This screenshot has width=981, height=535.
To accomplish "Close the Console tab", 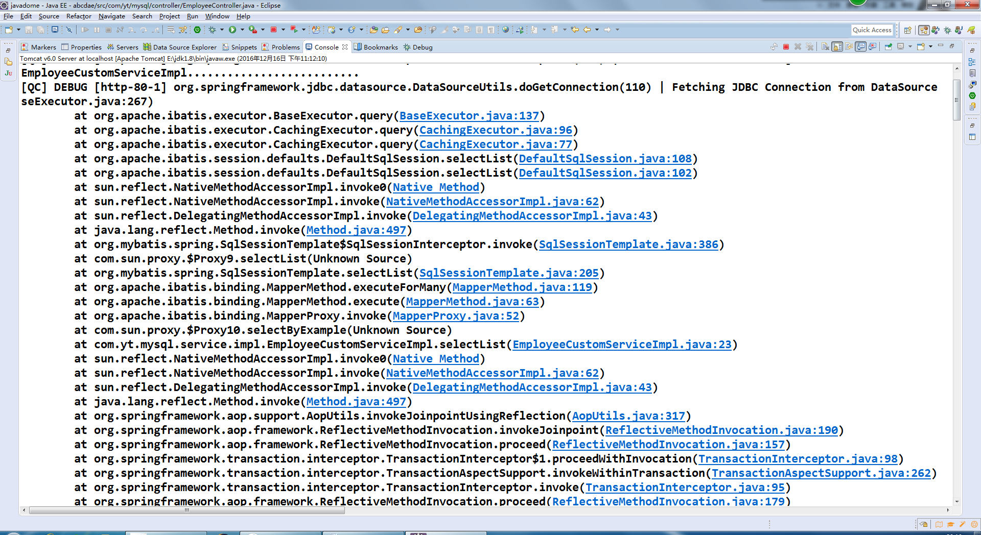I will pyautogui.click(x=345, y=47).
